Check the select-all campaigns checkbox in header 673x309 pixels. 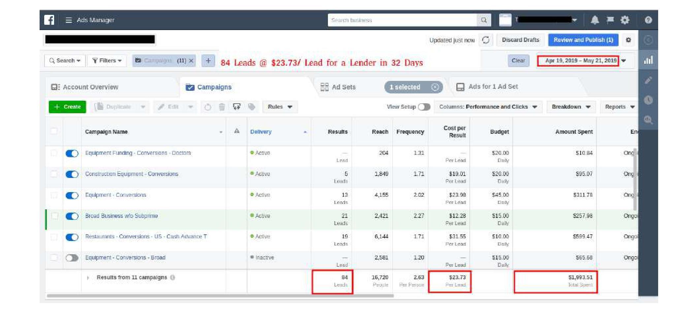(x=54, y=131)
